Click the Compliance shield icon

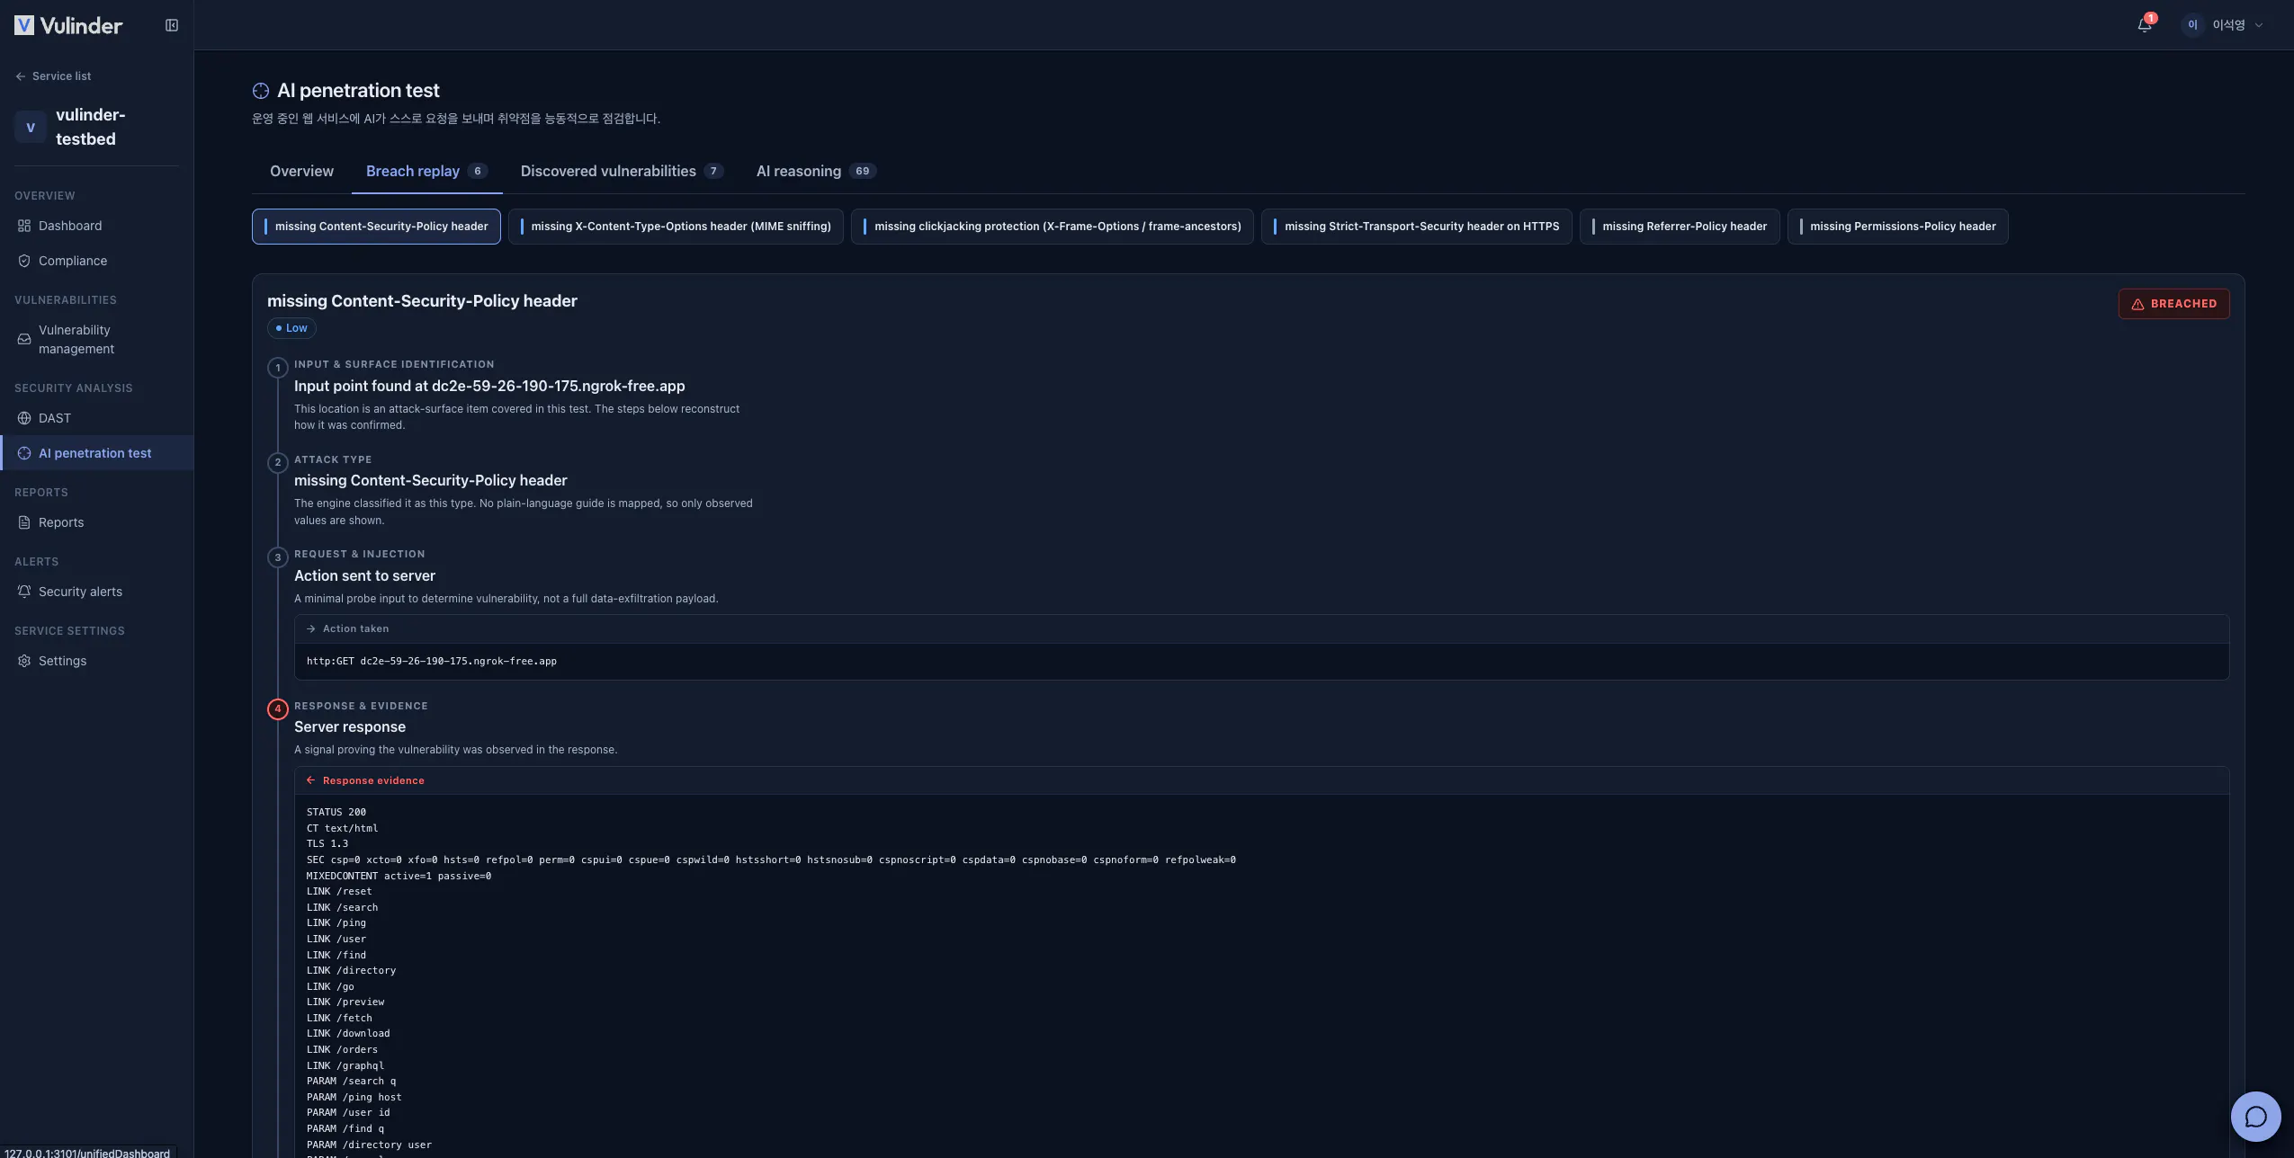click(x=24, y=261)
